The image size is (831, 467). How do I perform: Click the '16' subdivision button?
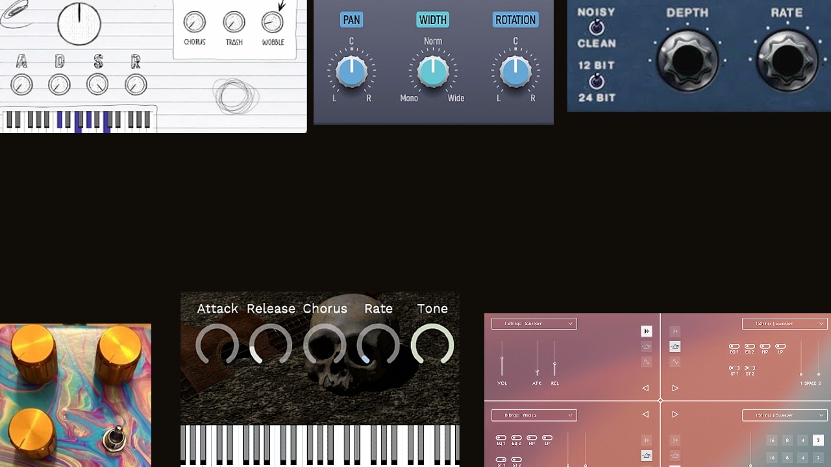tap(772, 440)
